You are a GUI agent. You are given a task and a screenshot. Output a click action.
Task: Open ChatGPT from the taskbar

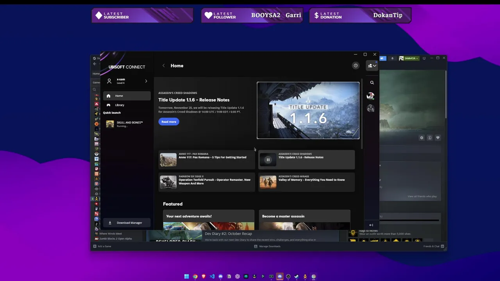[x=237, y=276]
